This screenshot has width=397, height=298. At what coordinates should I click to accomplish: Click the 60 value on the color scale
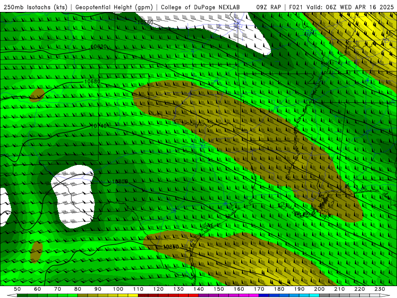click(38, 289)
